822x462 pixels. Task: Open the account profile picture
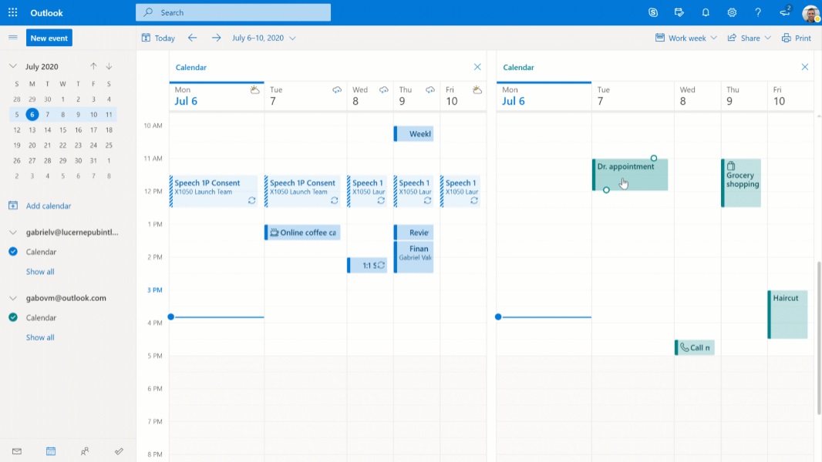(x=810, y=12)
